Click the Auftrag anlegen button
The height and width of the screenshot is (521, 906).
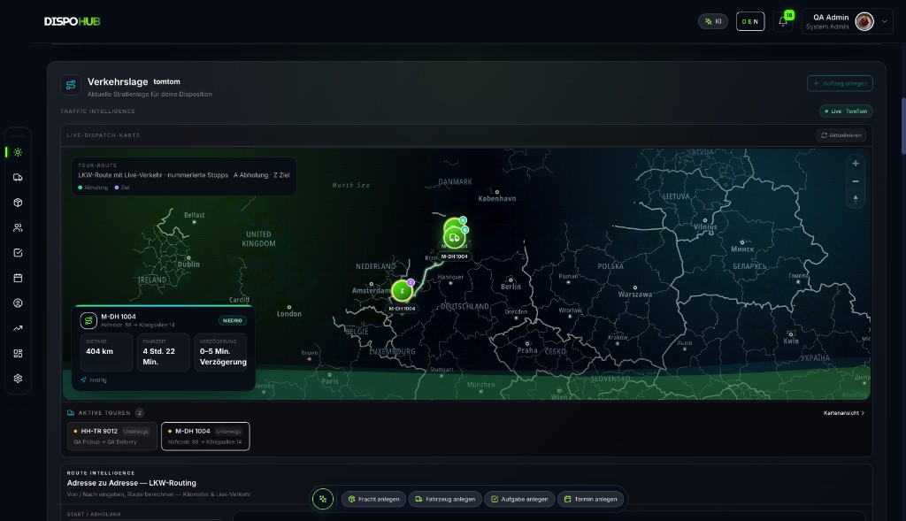point(840,83)
